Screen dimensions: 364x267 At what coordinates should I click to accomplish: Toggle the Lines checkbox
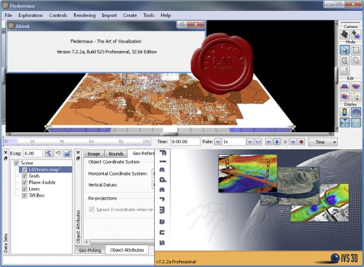pos(24,189)
